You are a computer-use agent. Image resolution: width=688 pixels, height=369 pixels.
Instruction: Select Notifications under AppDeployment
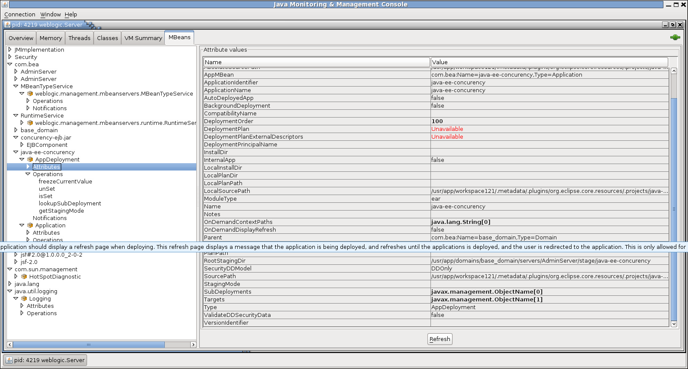50,218
